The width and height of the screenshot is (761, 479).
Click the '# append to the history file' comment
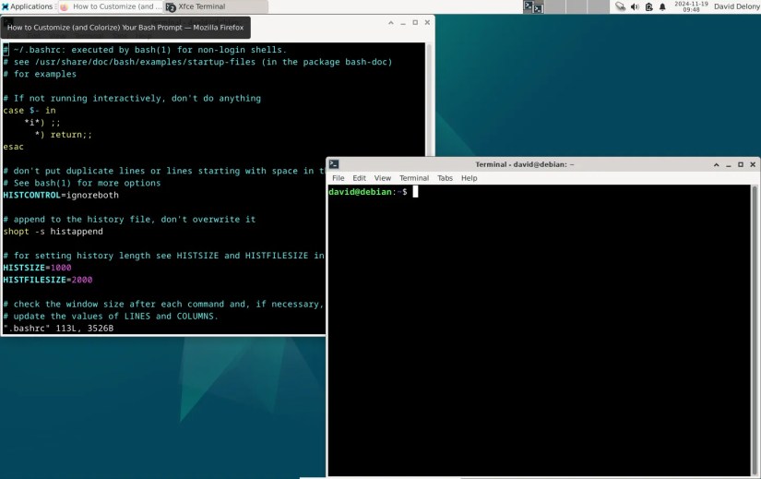pos(129,219)
